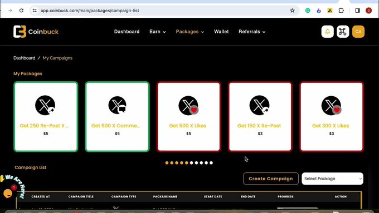Open the Select Package dropdown
This screenshot has width=379, height=213.
332,179
